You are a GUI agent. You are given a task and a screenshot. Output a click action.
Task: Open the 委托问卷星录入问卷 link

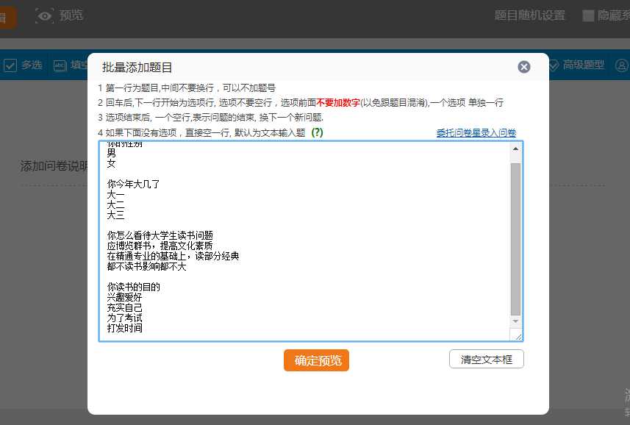[x=476, y=133]
